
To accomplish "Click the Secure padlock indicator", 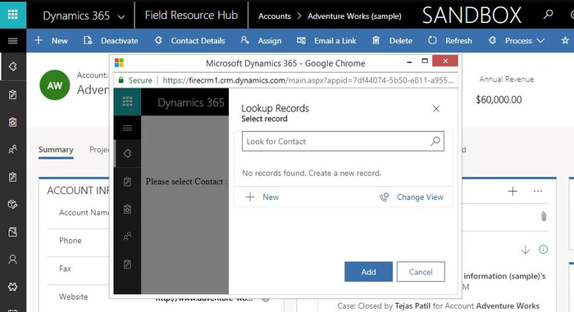I will (x=135, y=80).
